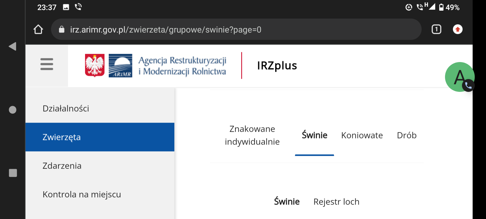Switch to Znakowane indywidualnie tab
Viewport: 486px width, 219px height.
pyautogui.click(x=252, y=135)
